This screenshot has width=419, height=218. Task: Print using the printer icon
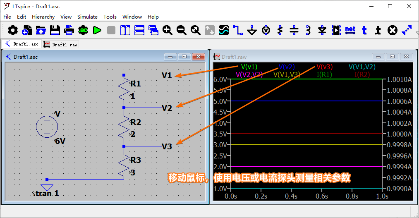69,30
